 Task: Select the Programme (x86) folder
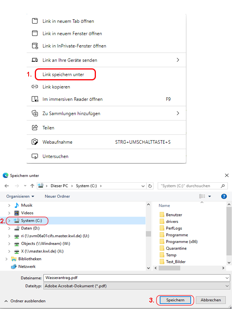(181, 242)
